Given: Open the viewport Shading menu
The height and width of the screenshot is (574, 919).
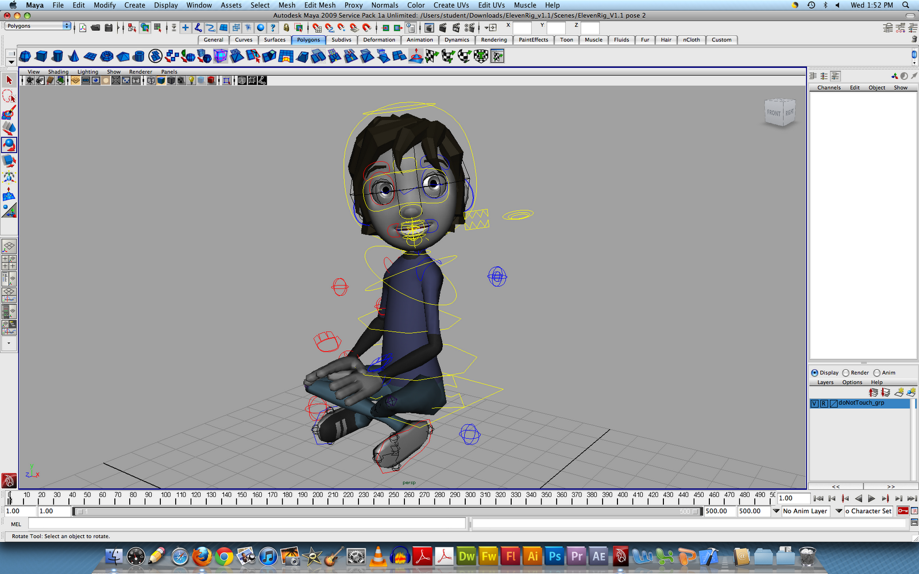Looking at the screenshot, I should point(58,72).
